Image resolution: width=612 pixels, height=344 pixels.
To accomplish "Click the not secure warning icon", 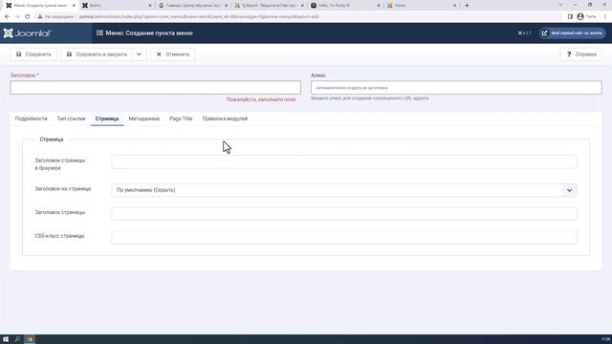I will pos(40,17).
